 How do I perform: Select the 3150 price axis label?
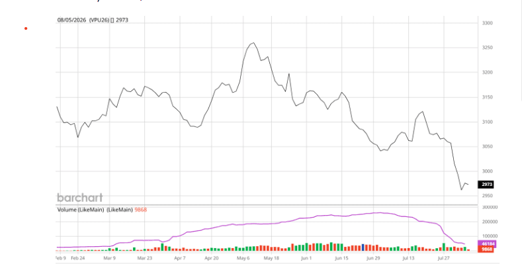[487, 97]
